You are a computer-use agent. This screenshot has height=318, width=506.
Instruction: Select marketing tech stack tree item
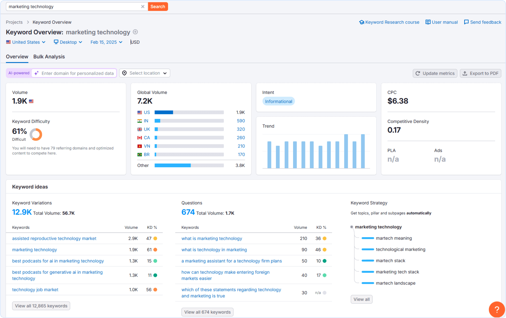pos(398,272)
